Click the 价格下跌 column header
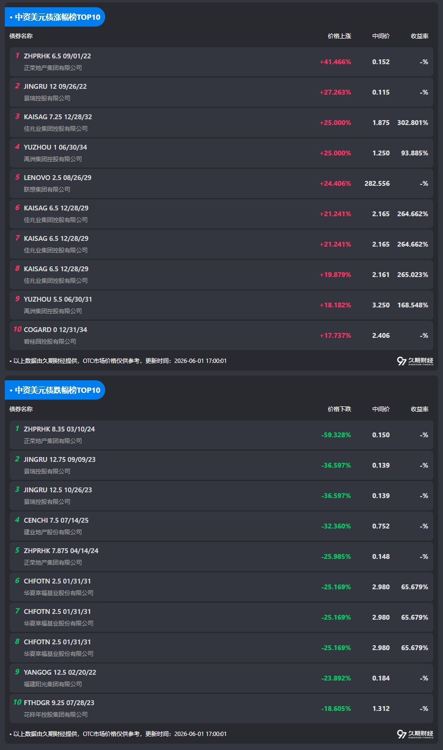This screenshot has width=443, height=750. [339, 409]
